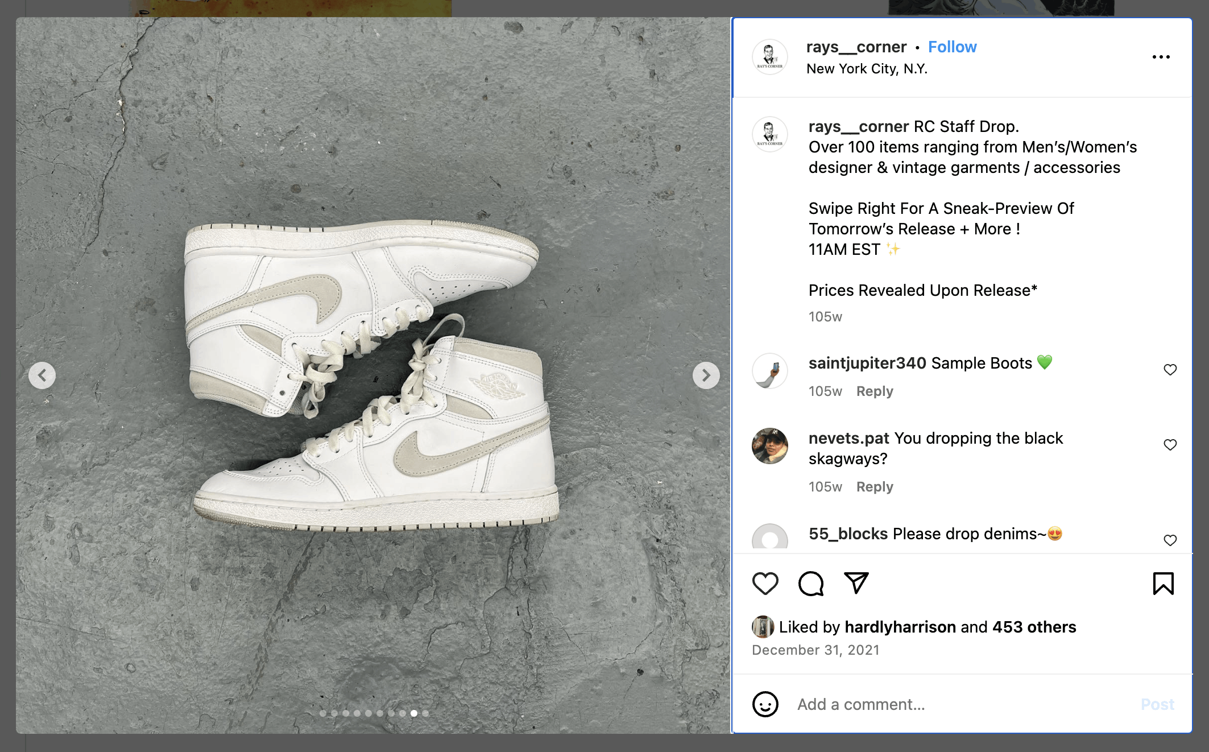View the 453 others who liked
Screen dimensions: 1209x752
click(x=1034, y=627)
